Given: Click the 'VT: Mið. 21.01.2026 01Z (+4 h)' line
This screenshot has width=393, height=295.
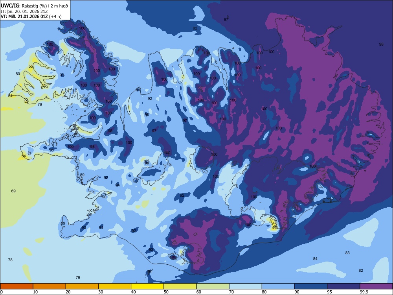Looking at the screenshot, I should pos(31,17).
